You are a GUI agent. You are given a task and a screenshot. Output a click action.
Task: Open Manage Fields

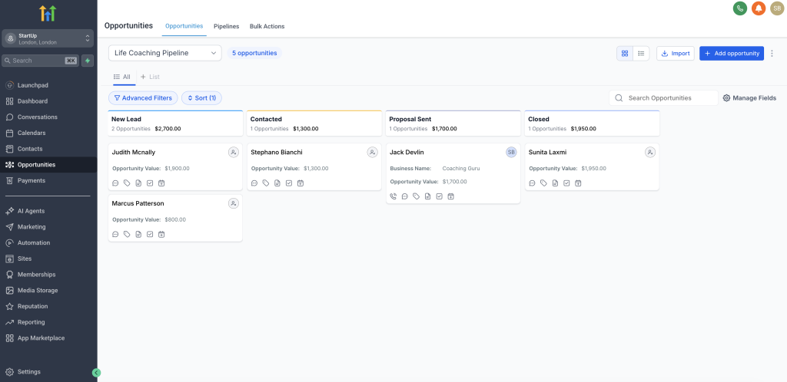749,98
